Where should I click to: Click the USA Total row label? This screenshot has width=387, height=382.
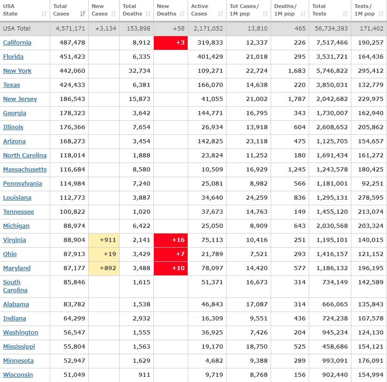[x=16, y=29]
